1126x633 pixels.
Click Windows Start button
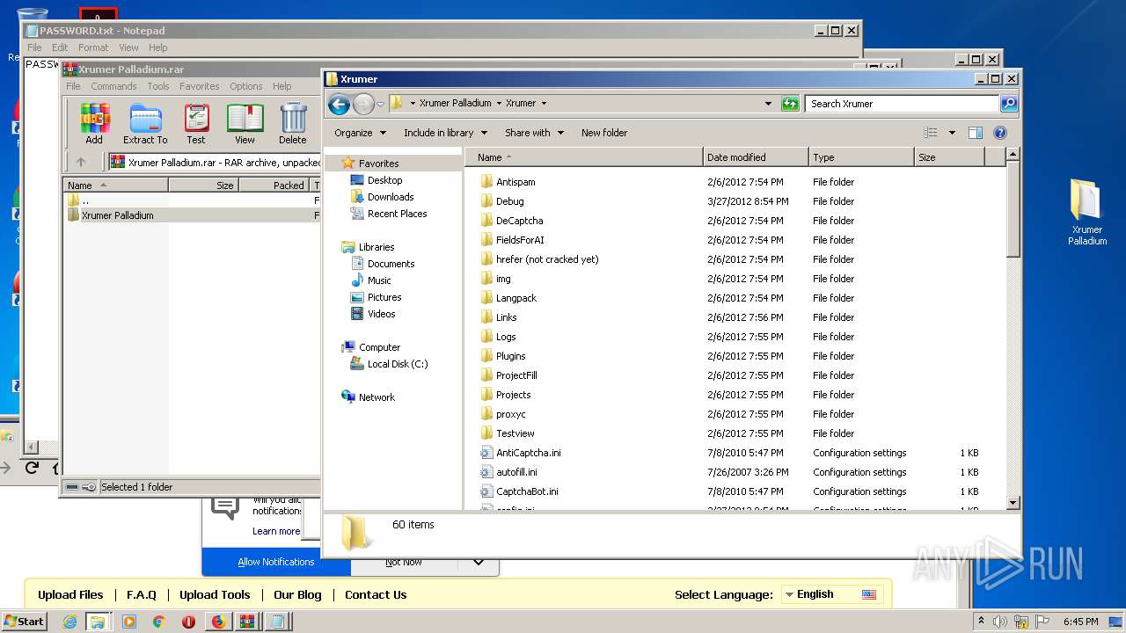pos(25,622)
